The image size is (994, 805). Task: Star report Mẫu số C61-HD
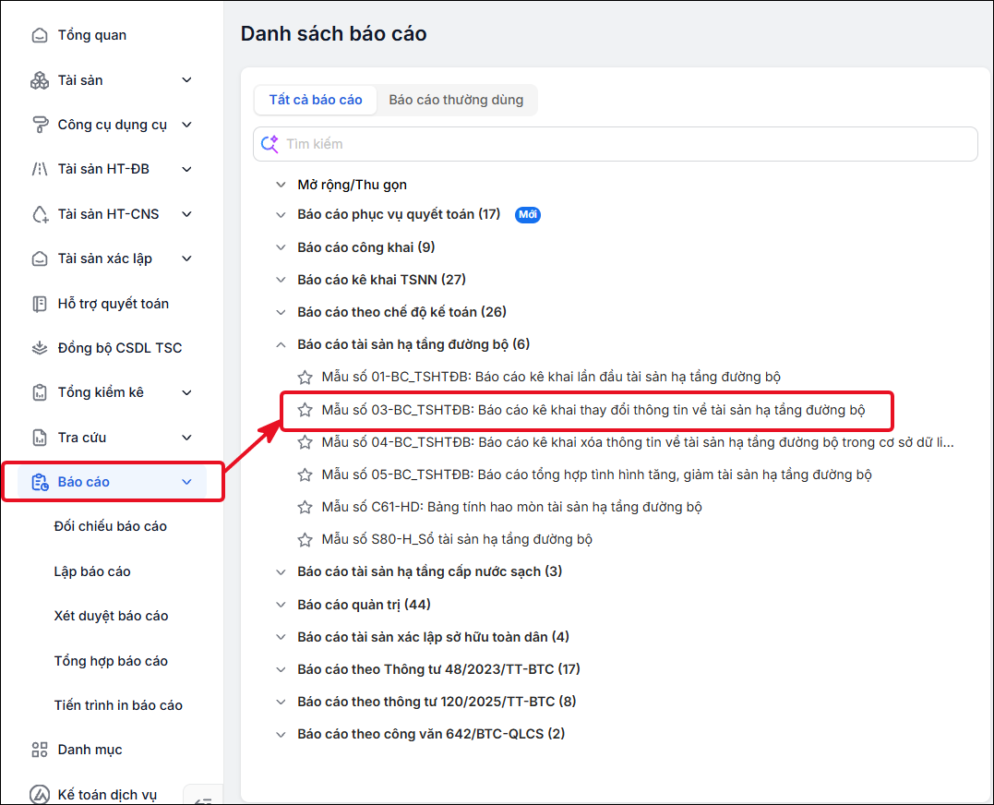pyautogui.click(x=305, y=507)
